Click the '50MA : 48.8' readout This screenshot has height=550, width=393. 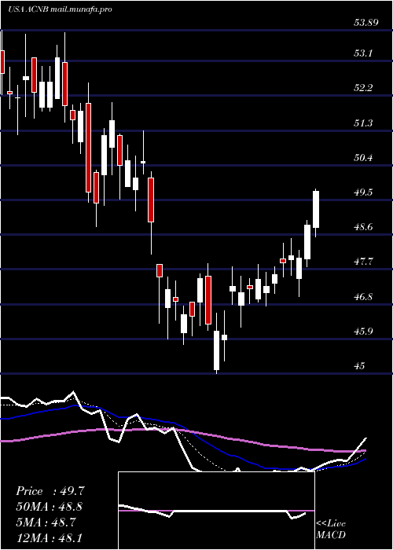50,507
